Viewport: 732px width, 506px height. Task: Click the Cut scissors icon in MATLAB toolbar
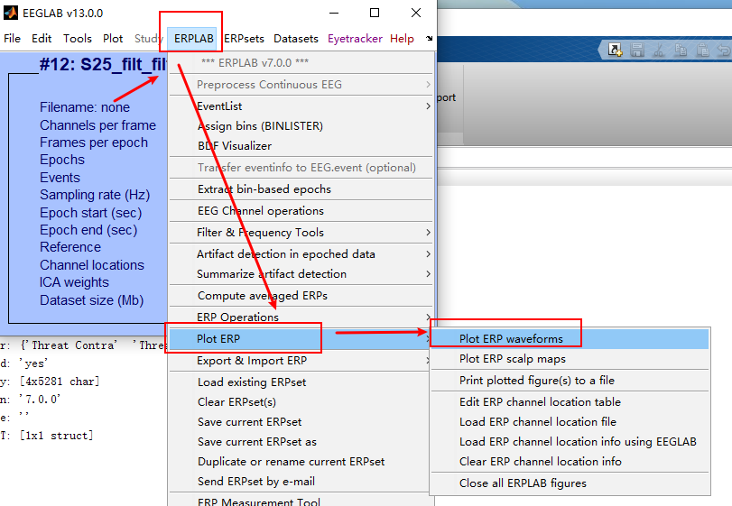pos(659,50)
